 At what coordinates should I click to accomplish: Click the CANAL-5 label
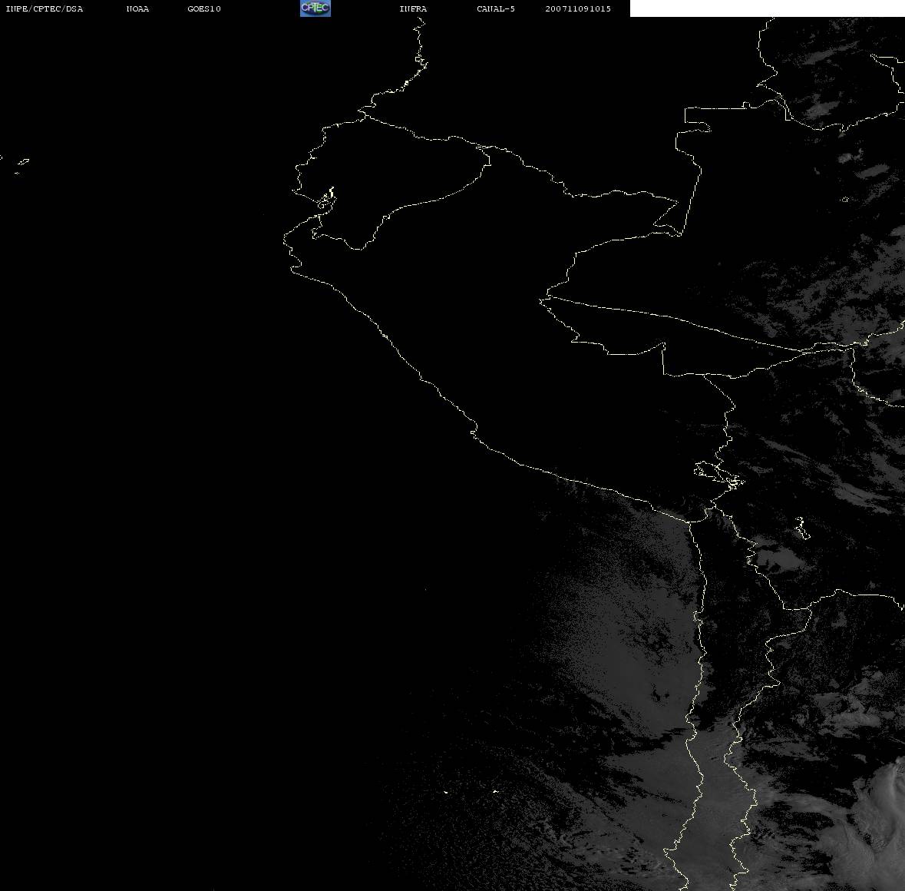[x=496, y=8]
